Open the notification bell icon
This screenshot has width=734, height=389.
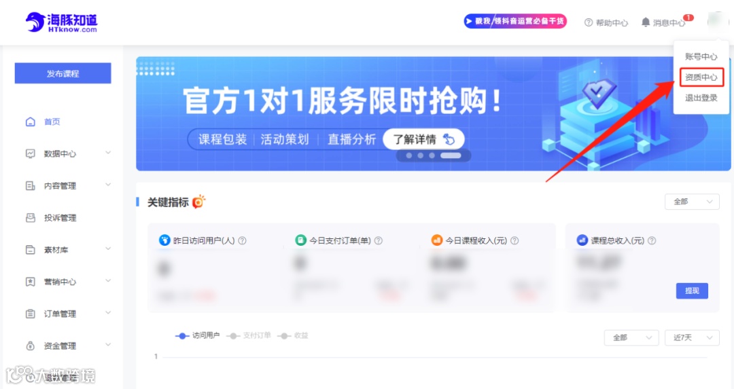(x=646, y=22)
